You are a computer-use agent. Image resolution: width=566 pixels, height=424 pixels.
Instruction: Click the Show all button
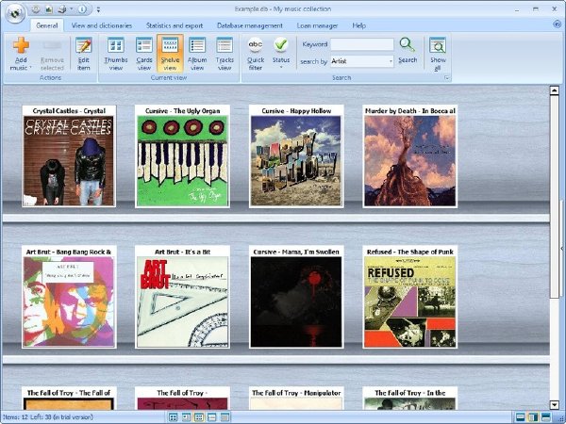click(438, 54)
